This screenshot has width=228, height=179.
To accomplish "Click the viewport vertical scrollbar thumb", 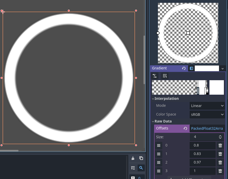I will [144, 60].
